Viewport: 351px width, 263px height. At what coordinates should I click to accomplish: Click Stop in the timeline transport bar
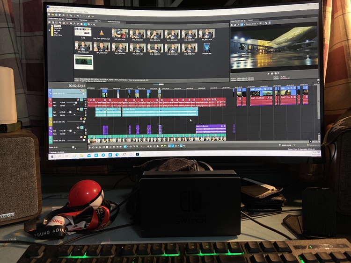pos(107,147)
